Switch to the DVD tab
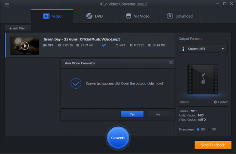The width and height of the screenshot is (236, 154). tap(95, 16)
